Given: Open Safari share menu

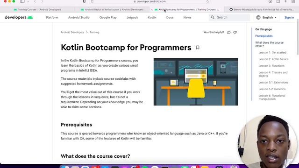Looking at the screenshot, I should point(278,1).
